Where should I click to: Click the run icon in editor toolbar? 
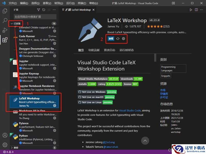(191, 10)
